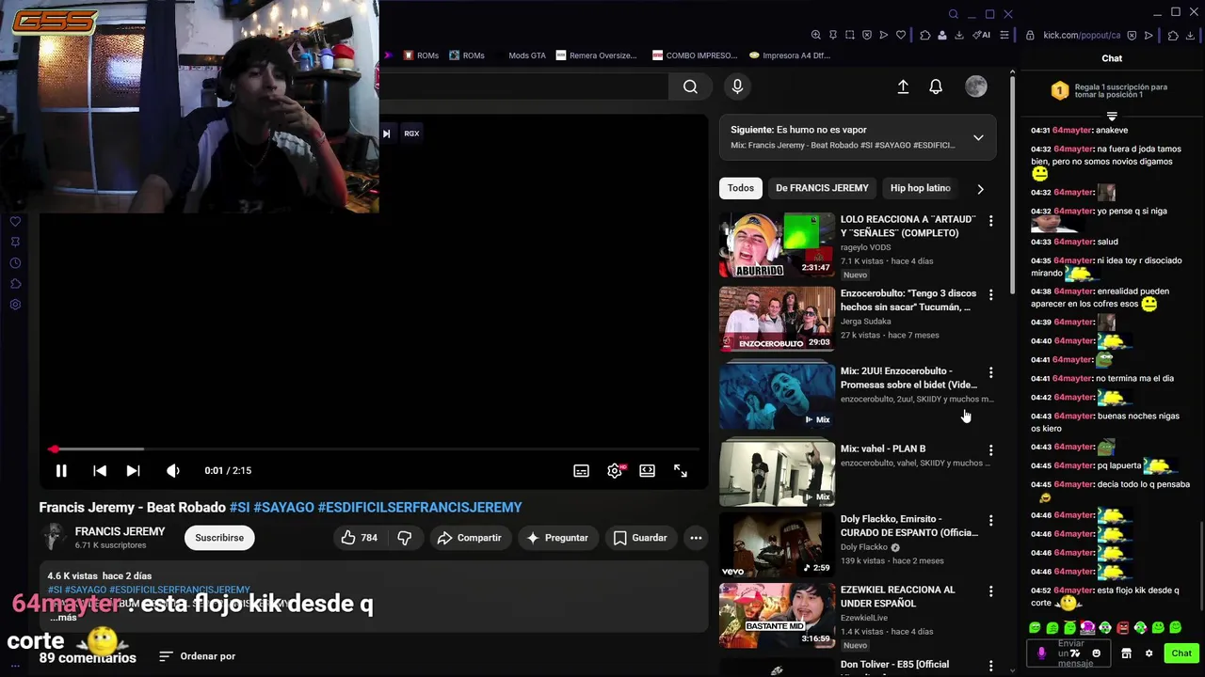Open YouTube create/upload icon
This screenshot has height=677, width=1205.
point(903,87)
